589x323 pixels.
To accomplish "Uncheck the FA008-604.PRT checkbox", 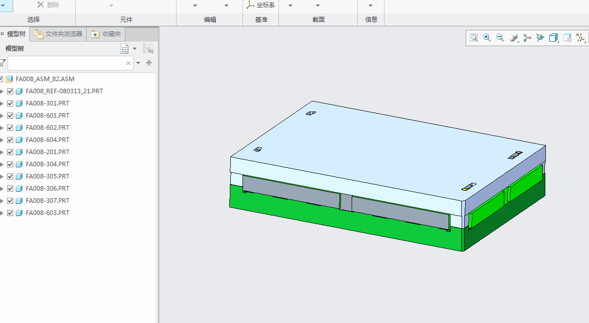I will (10, 140).
